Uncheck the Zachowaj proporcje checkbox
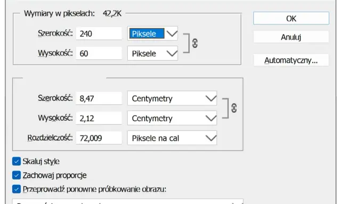This screenshot has width=341, height=204. [17, 175]
